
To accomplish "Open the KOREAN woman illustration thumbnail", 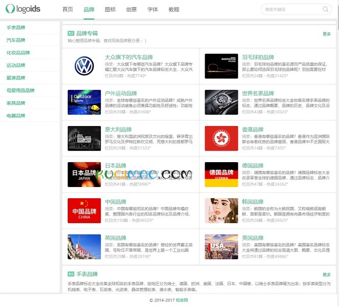I will 221,210.
